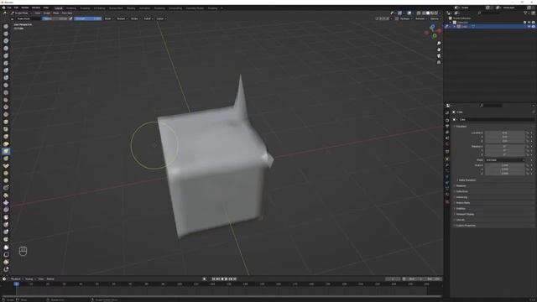
Task: Adjust the brush Radius slider
Action: (56, 18)
